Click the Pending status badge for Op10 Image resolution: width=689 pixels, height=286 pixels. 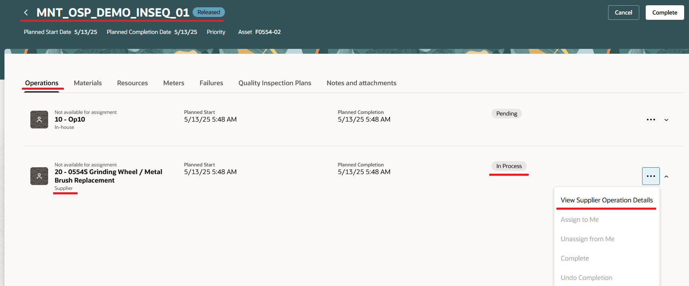click(x=507, y=114)
